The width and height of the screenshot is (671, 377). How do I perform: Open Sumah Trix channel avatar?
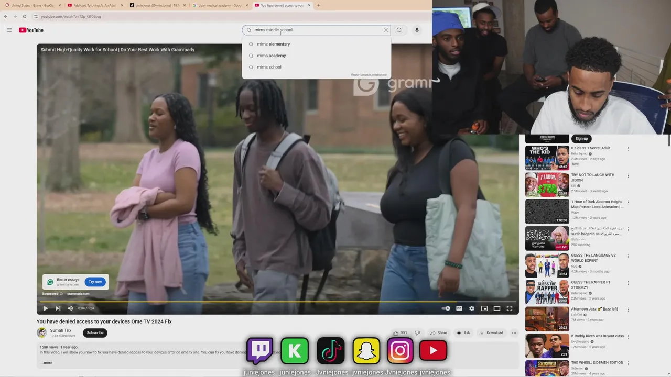pos(41,333)
